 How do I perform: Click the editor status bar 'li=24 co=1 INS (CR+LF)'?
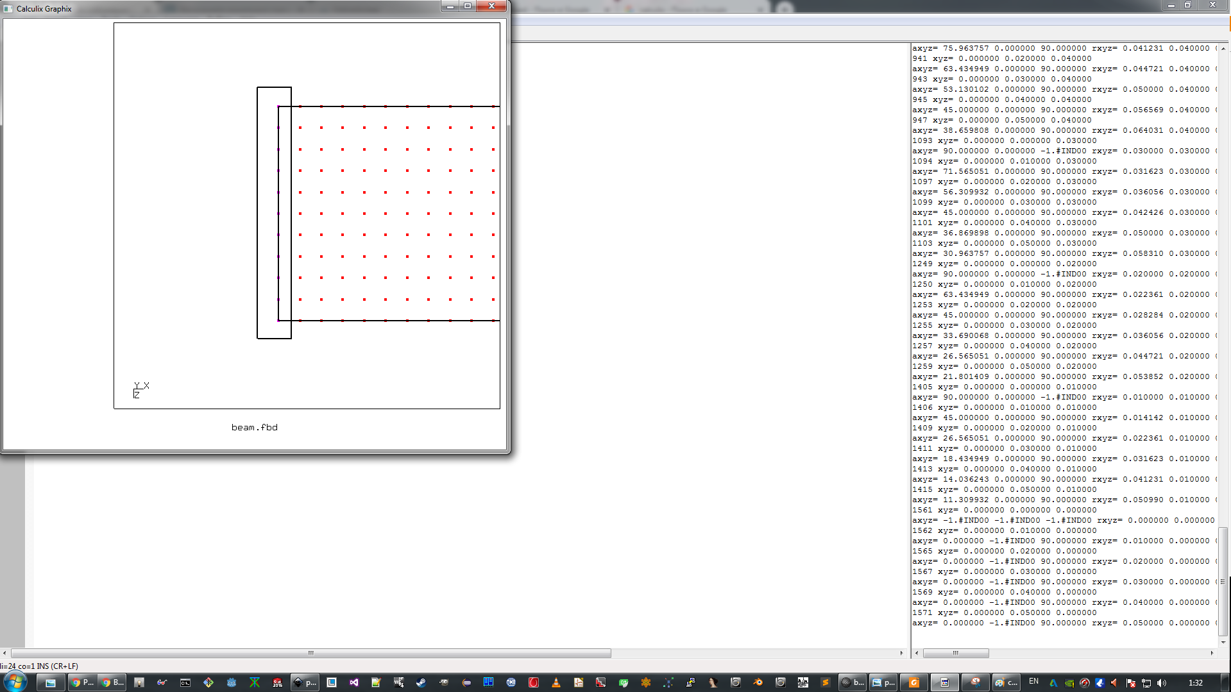click(x=39, y=666)
